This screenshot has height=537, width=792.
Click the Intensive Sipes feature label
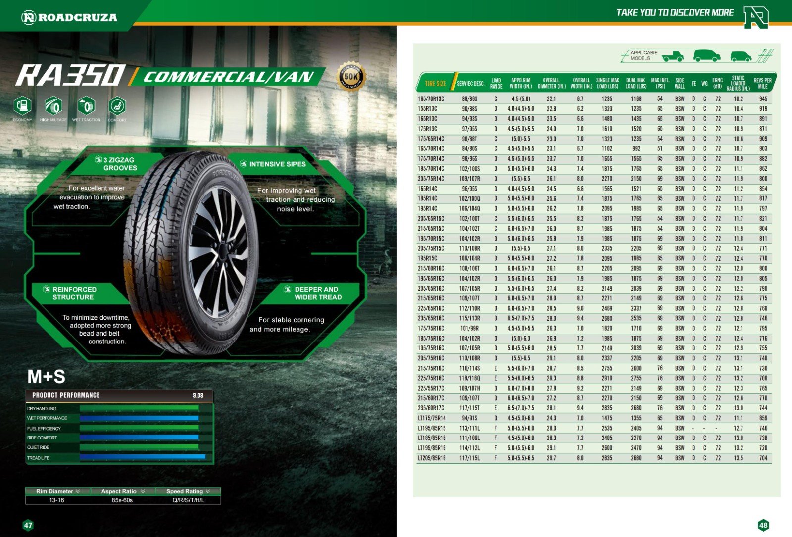277,164
